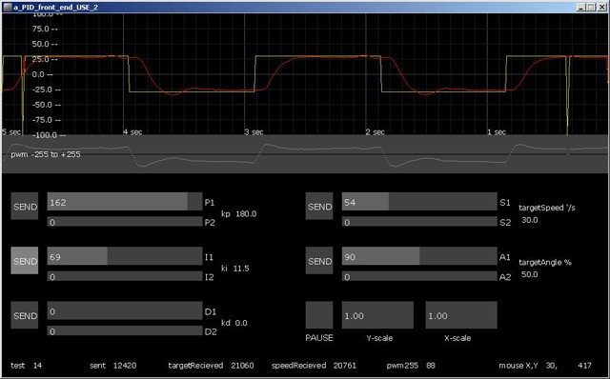Adjust the A1 target angle slider
Image resolution: width=610 pixels, height=379 pixels.
pos(419,256)
